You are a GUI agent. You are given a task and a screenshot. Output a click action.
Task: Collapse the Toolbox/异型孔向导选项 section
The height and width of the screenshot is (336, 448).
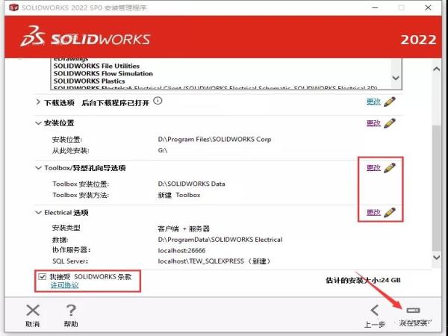click(38, 169)
